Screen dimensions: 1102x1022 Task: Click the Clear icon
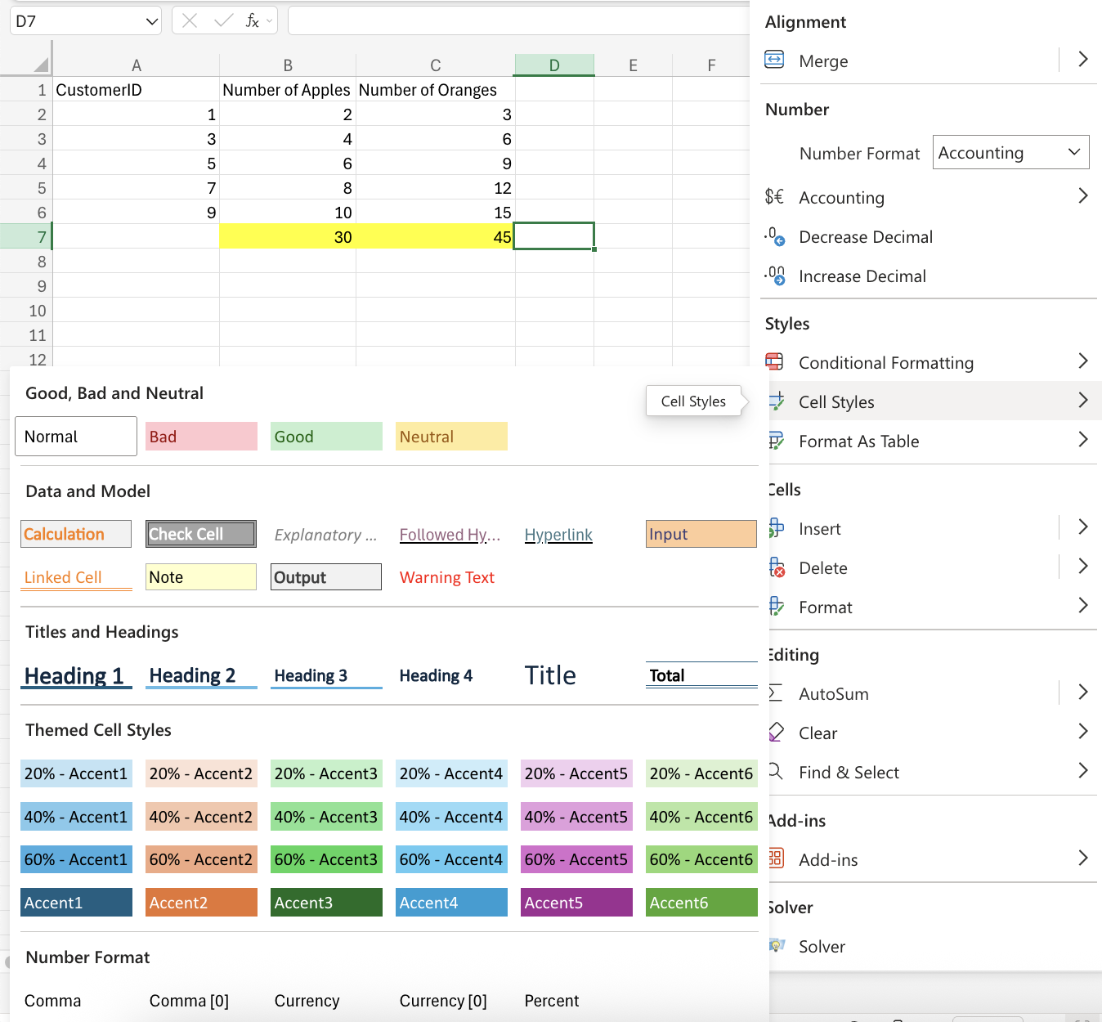pyautogui.click(x=775, y=732)
